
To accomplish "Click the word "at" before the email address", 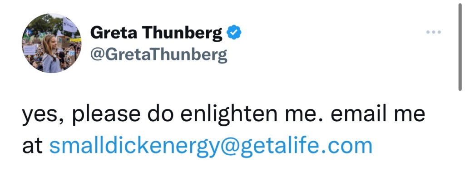I will 32,146.
